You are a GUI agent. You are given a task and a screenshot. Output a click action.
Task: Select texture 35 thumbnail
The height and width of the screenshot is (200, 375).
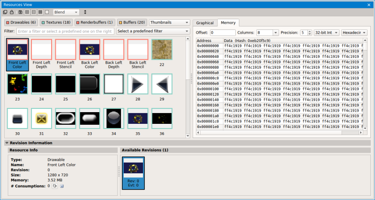tap(138, 122)
